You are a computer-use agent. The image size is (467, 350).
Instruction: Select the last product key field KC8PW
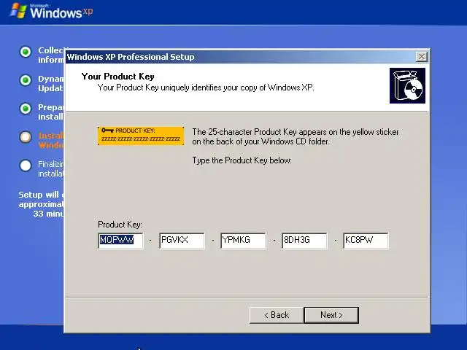(x=366, y=240)
